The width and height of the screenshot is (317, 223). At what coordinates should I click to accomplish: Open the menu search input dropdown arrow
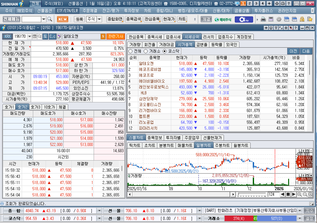[x=44, y=19]
